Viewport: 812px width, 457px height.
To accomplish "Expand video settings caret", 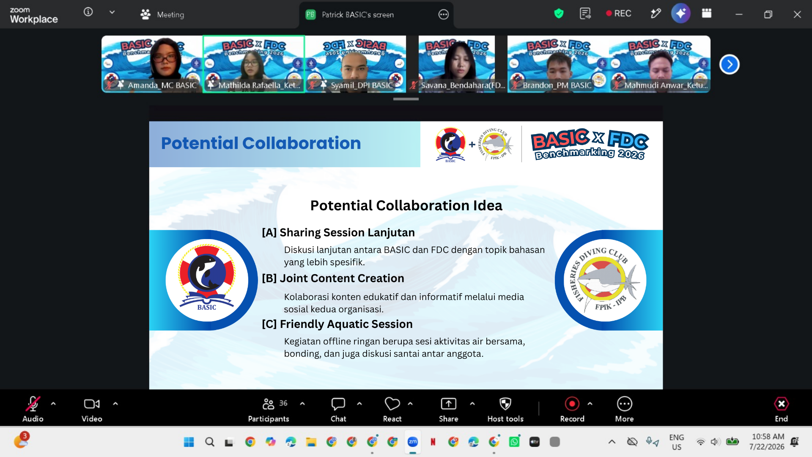I will (115, 404).
